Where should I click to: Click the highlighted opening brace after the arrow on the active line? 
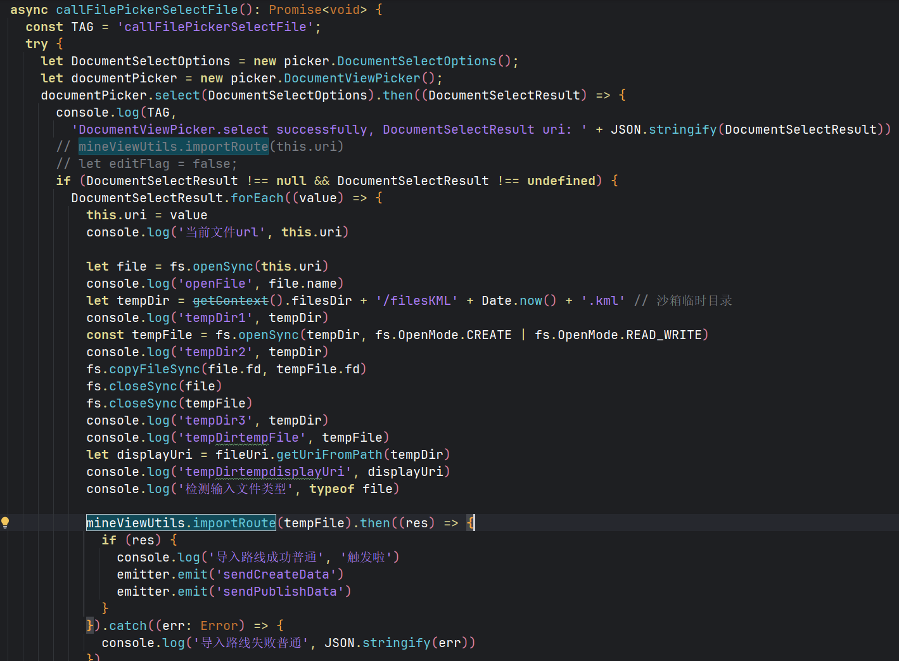tap(470, 523)
